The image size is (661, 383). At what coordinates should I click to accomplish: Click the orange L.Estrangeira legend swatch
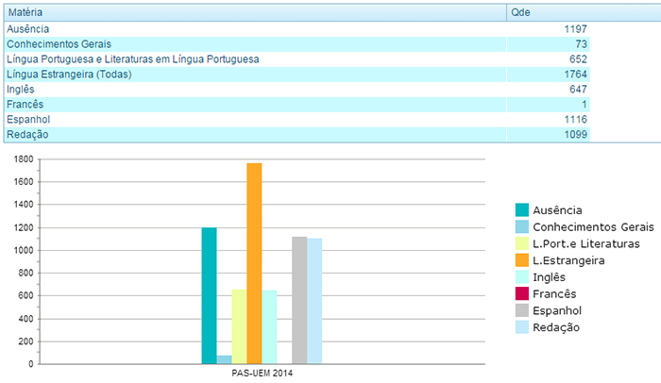click(522, 260)
